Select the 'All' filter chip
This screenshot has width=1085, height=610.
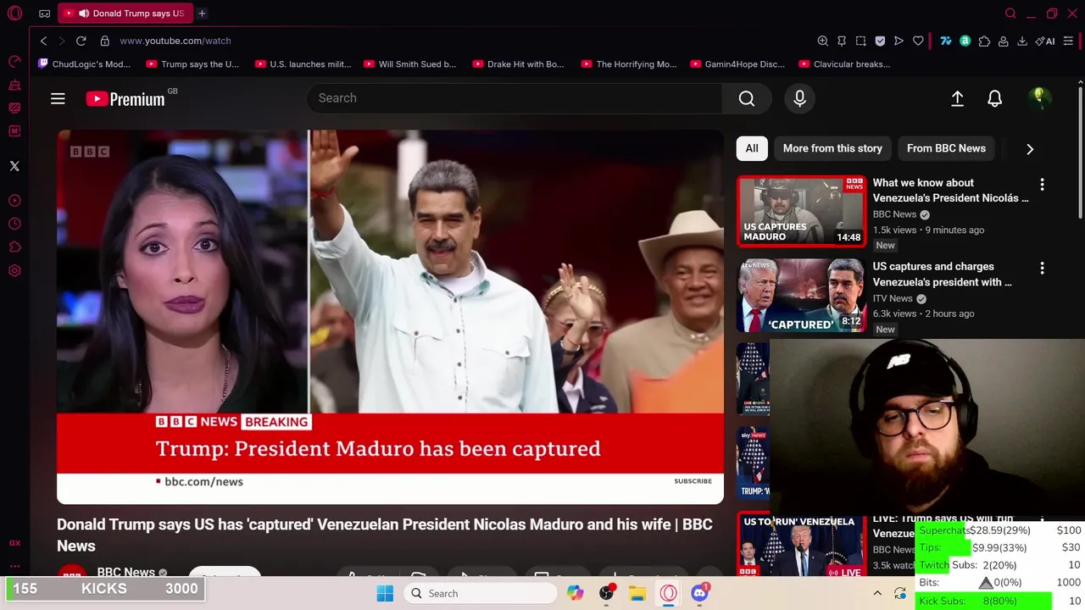pos(752,148)
